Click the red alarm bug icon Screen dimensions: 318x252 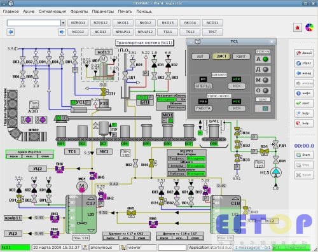(298, 27)
